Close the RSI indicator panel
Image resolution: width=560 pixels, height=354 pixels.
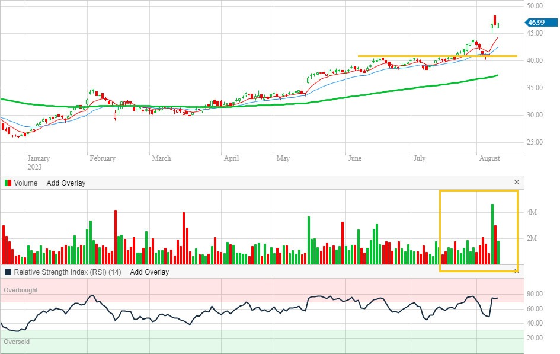coord(516,271)
